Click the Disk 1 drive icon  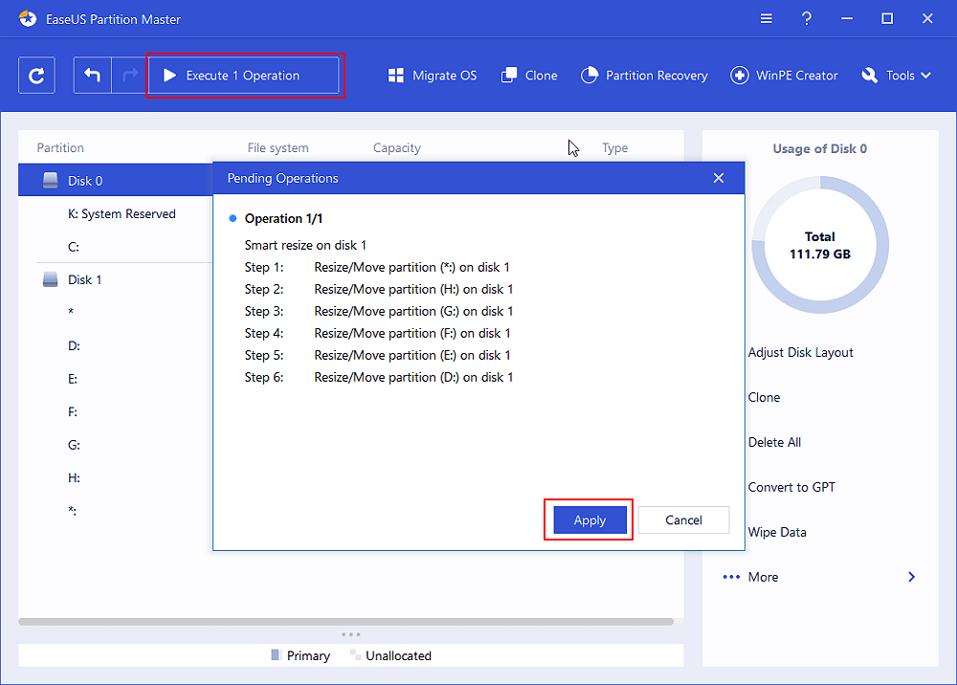(x=50, y=279)
